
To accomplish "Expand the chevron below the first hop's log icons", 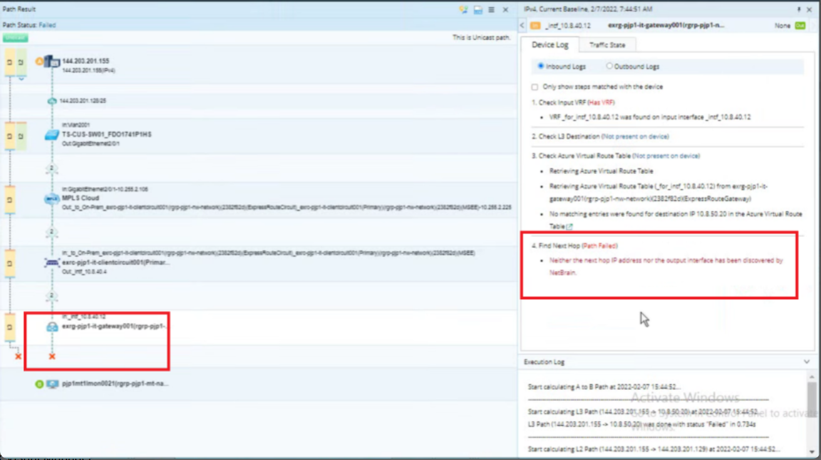I will tap(21, 79).
